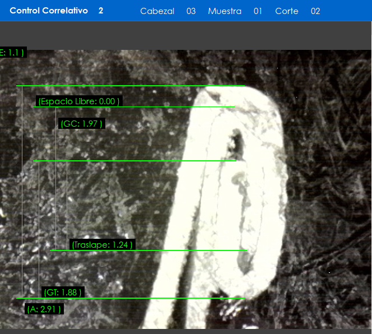Click the partially visible E 1.1 label

(12, 53)
